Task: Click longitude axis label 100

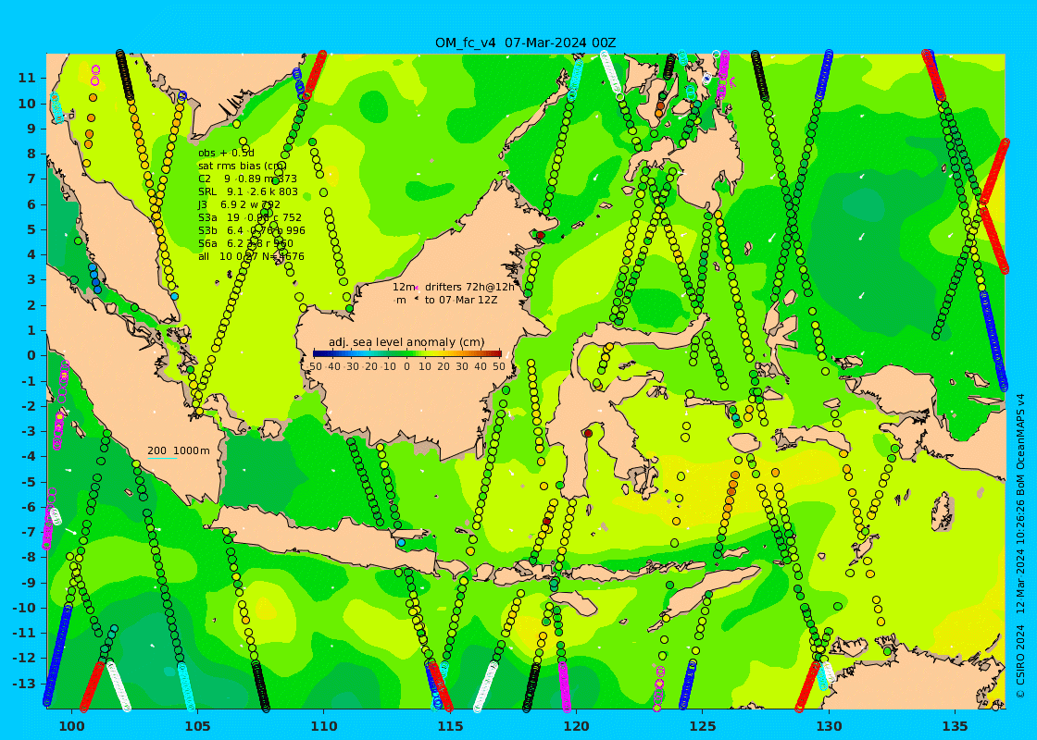Action: click(71, 727)
